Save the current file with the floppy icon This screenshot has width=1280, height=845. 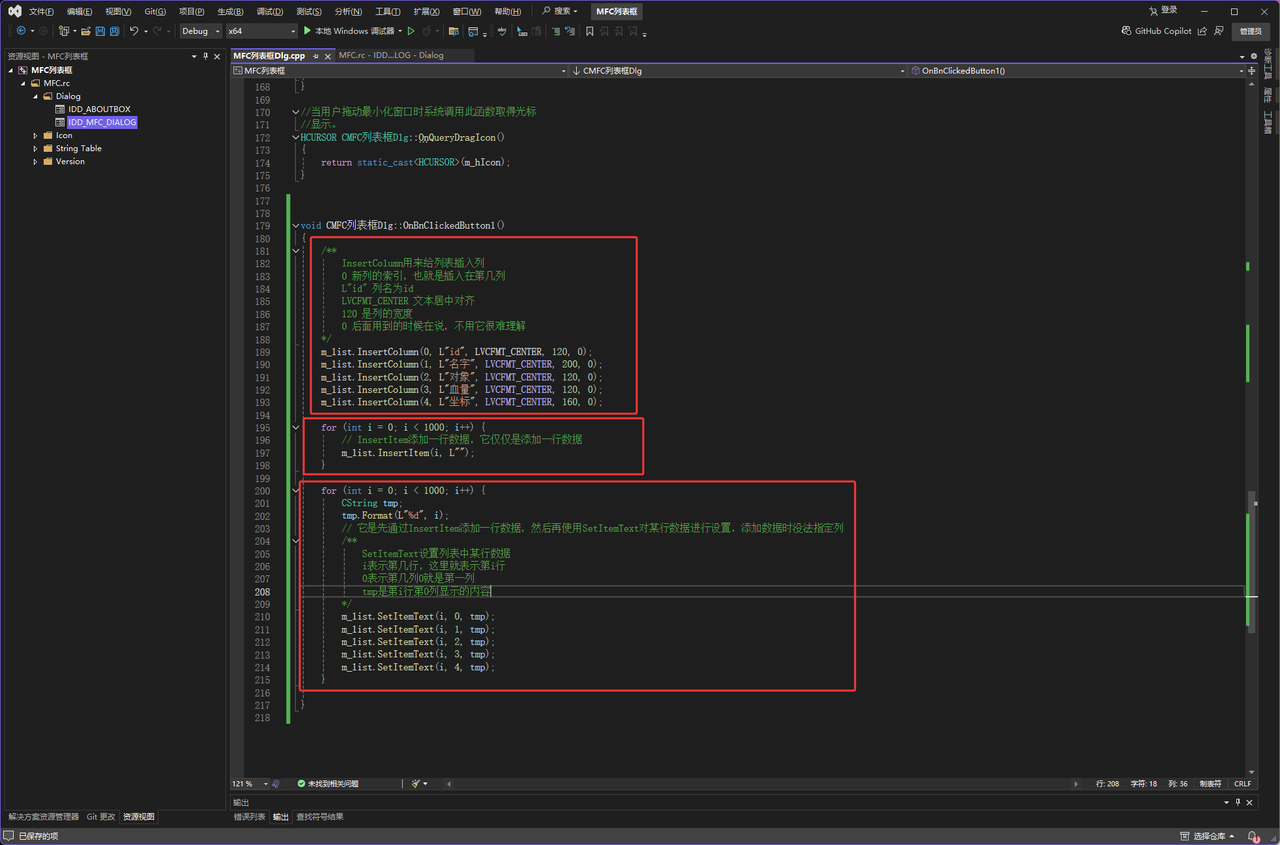[100, 31]
